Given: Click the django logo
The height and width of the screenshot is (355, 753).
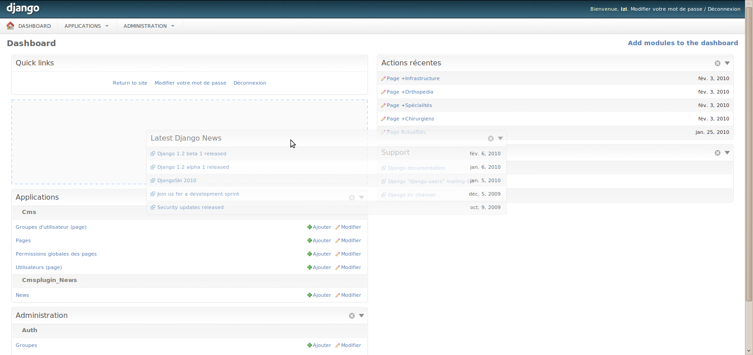Looking at the screenshot, I should click(x=23, y=9).
